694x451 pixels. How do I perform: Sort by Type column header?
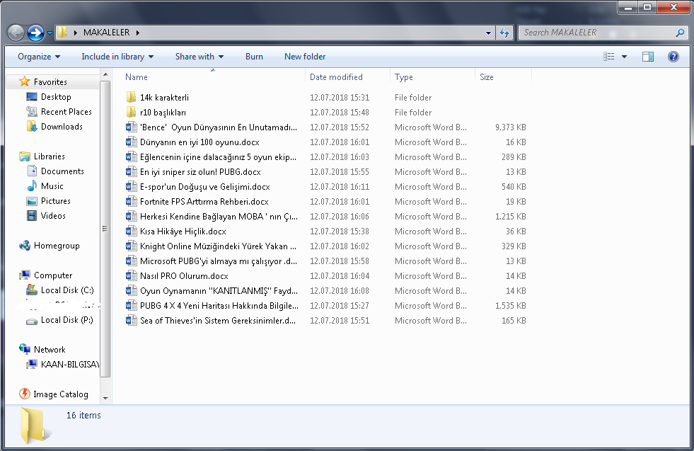(x=404, y=77)
